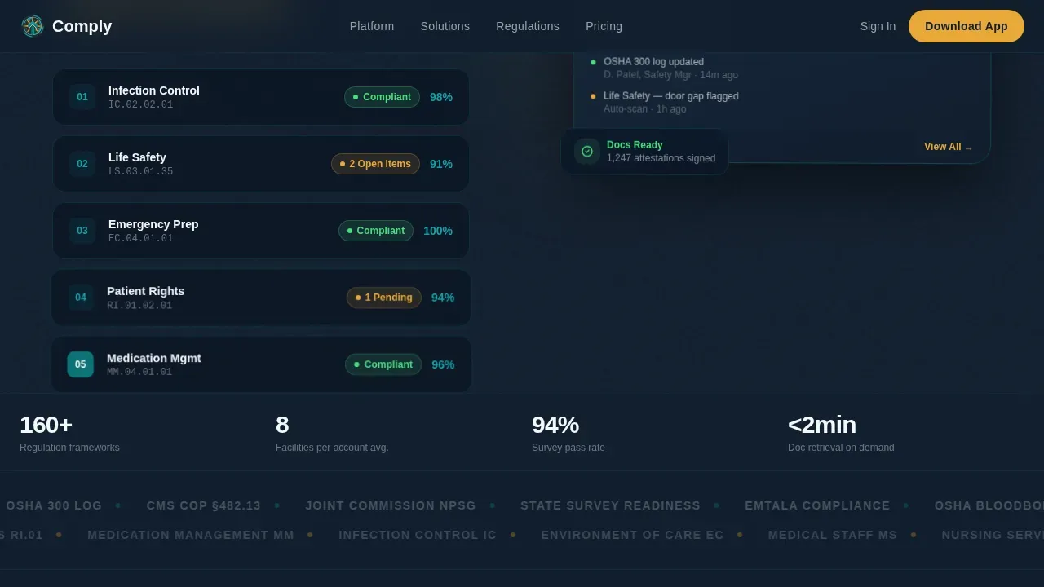Click the Comply logo icon
The width and height of the screenshot is (1044, 587).
(33, 26)
